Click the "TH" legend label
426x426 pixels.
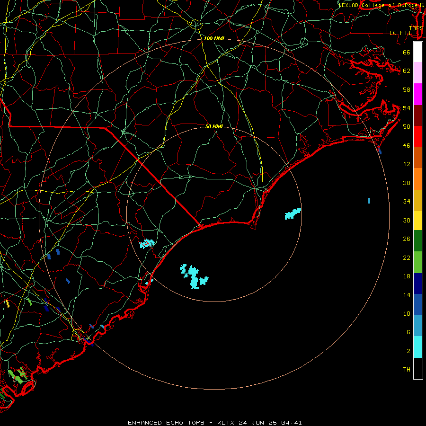[407, 370]
